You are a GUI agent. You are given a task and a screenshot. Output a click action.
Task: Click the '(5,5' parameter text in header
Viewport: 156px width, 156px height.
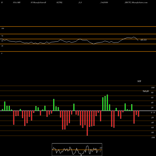tap(80, 2)
